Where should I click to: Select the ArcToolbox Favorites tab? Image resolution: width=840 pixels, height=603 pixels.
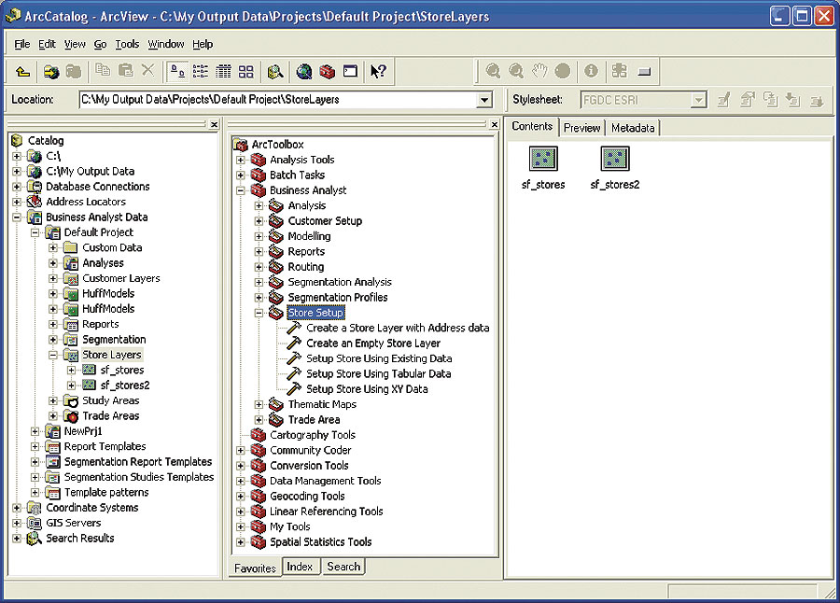pos(255,568)
